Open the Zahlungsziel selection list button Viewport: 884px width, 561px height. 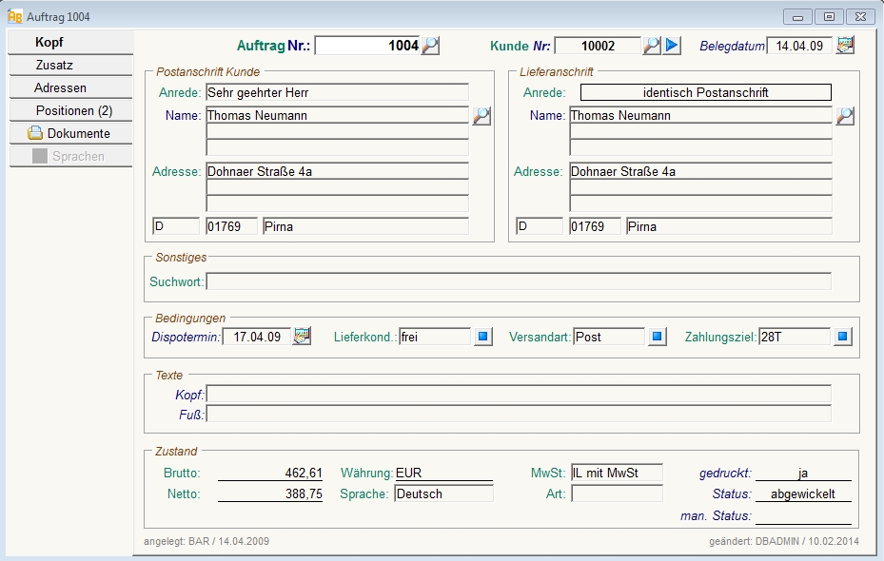843,337
